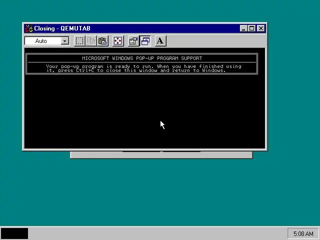Click the 5:08 AM taskbar clock
This screenshot has width=320, height=240.
[303, 233]
